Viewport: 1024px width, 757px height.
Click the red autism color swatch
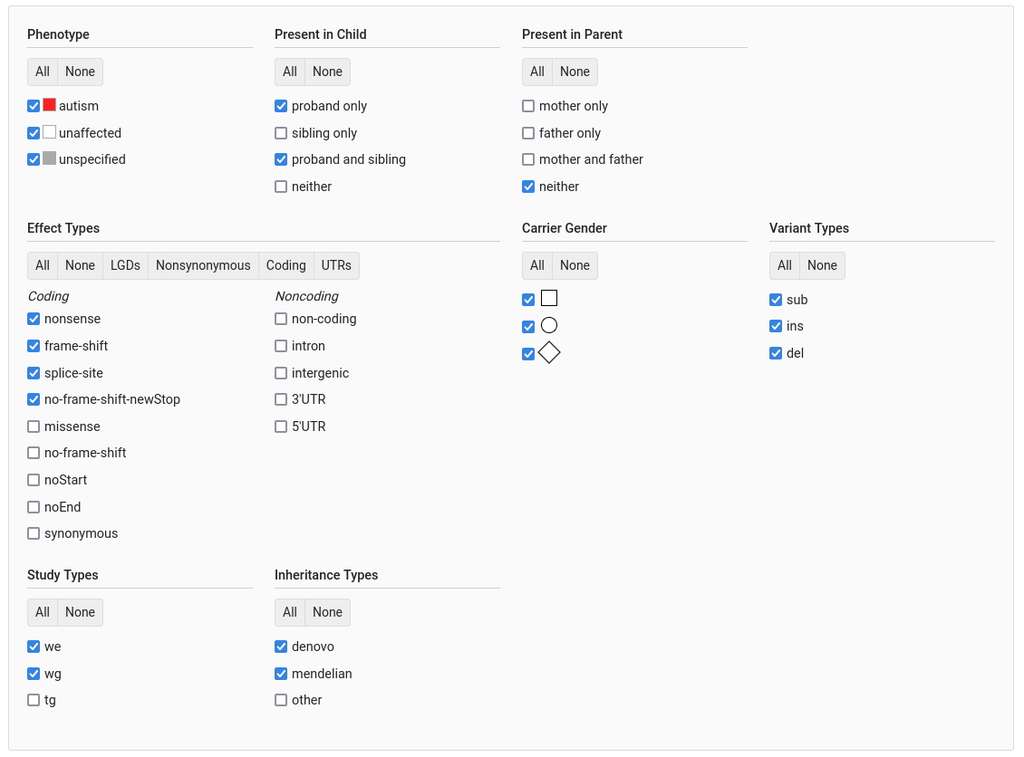pos(50,105)
